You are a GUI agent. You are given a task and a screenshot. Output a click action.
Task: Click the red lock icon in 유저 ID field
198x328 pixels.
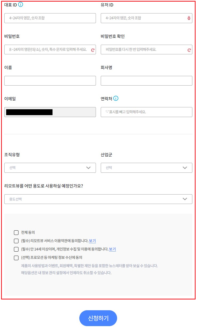click(189, 18)
